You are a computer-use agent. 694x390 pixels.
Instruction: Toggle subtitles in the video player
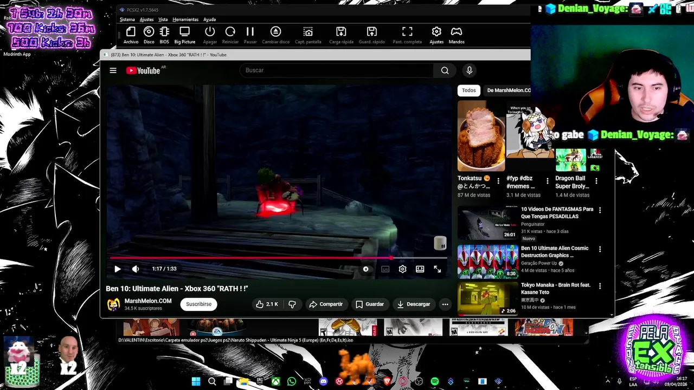click(385, 269)
